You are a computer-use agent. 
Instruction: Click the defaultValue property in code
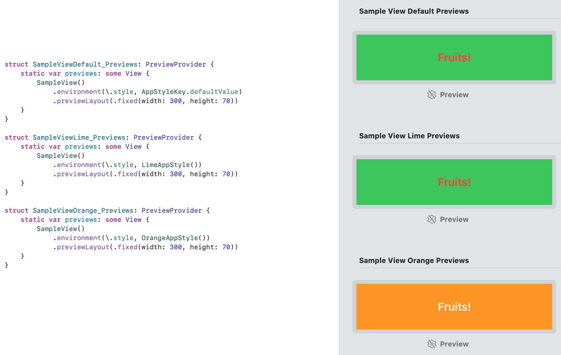(214, 92)
